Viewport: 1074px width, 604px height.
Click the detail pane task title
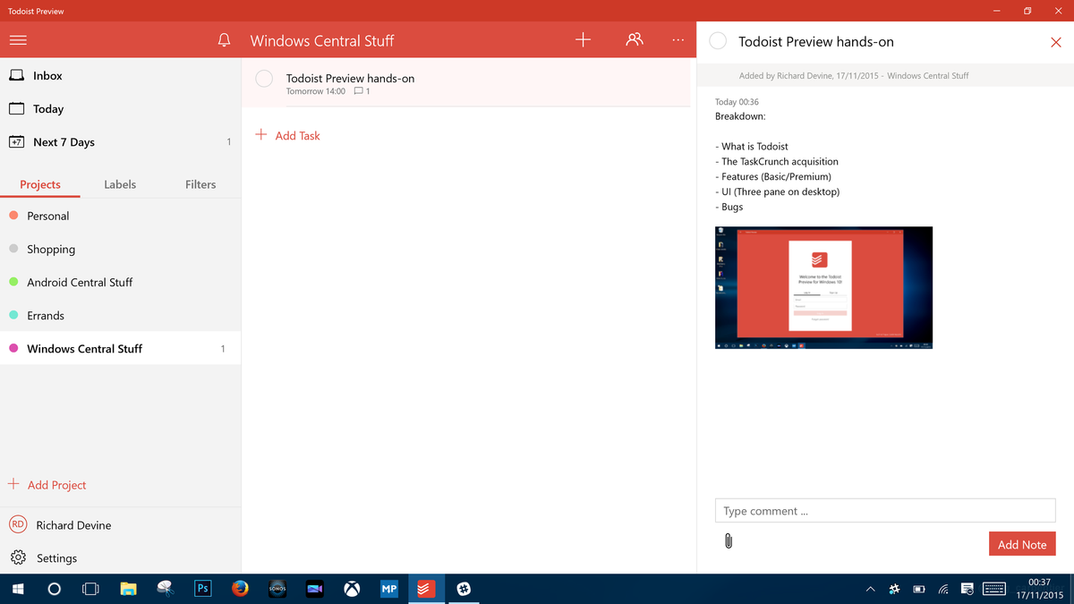815,41
